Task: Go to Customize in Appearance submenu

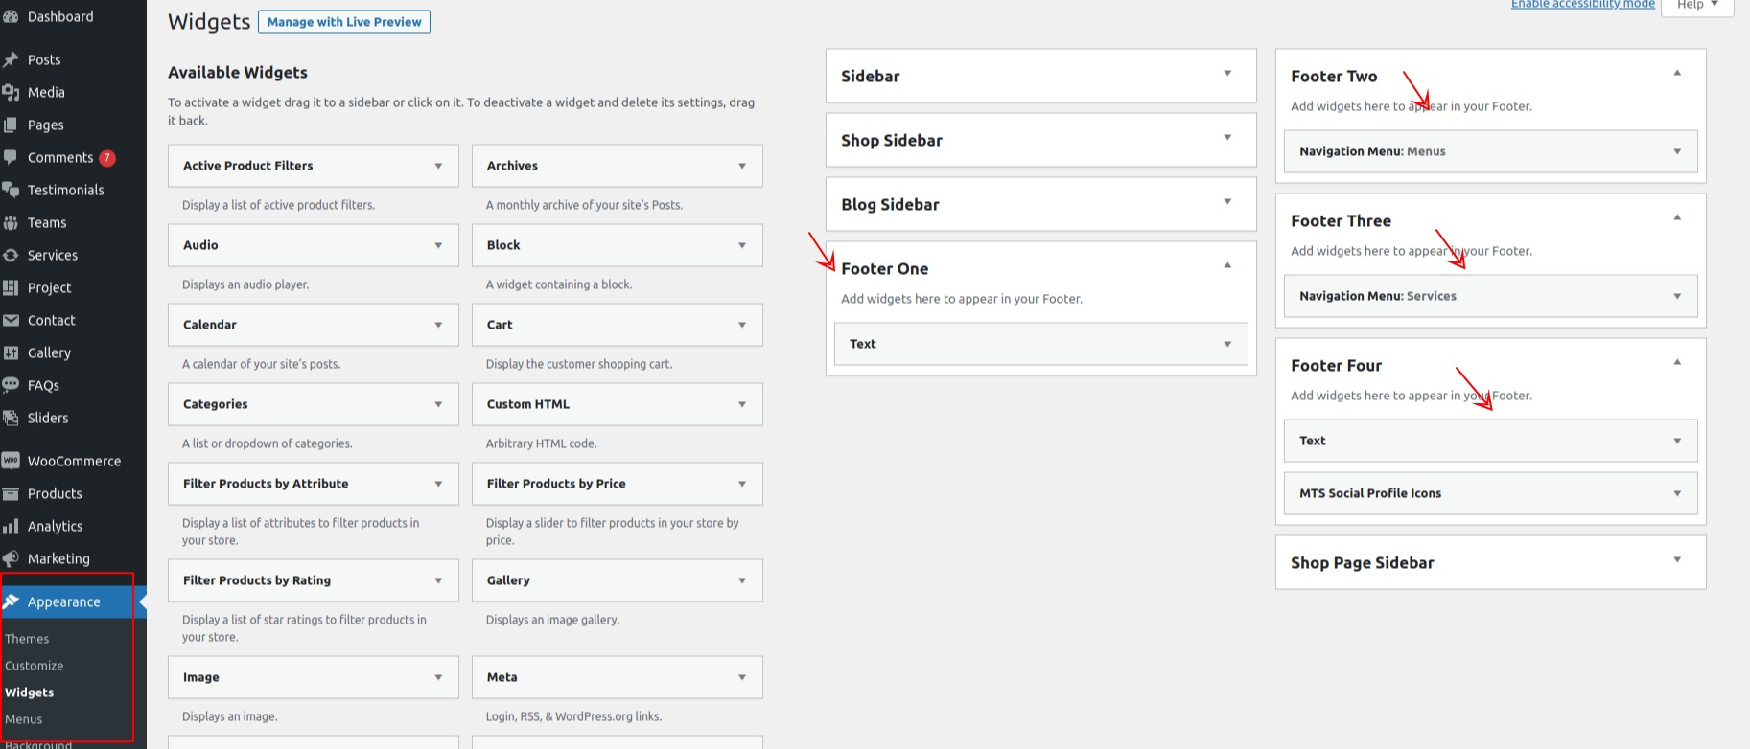Action: click(35, 666)
